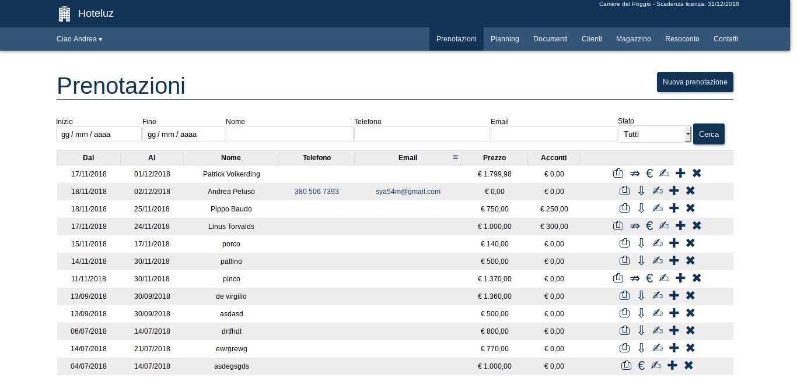
Task: Open the Magazzino menu item
Action: [633, 39]
